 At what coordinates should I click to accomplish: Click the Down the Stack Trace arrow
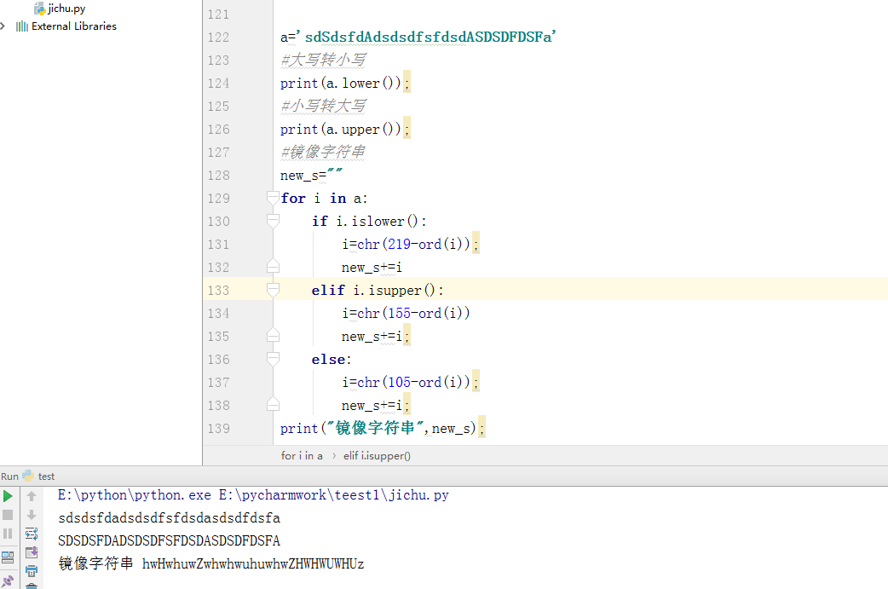click(x=32, y=515)
